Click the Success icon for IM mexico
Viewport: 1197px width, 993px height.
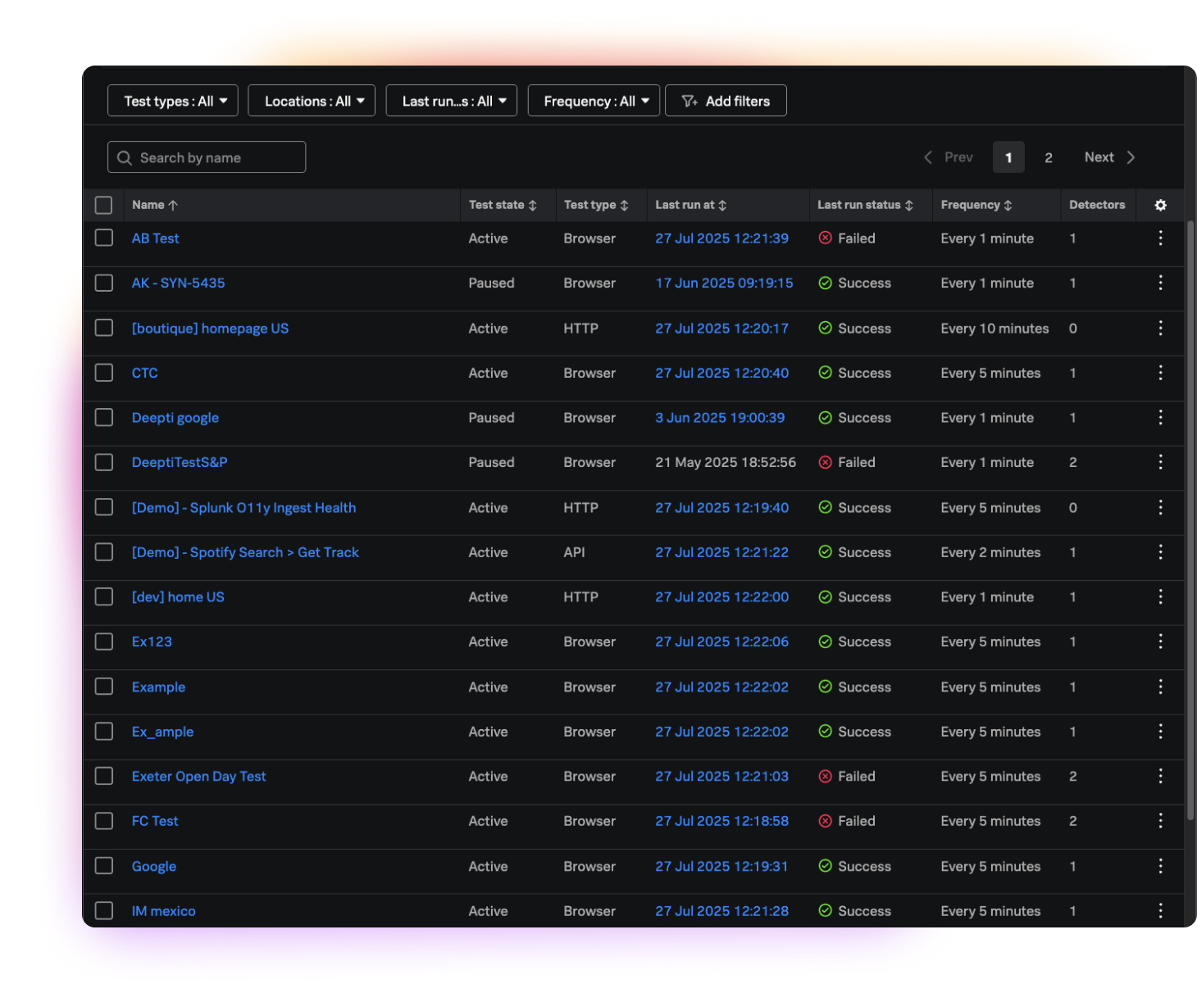point(826,910)
